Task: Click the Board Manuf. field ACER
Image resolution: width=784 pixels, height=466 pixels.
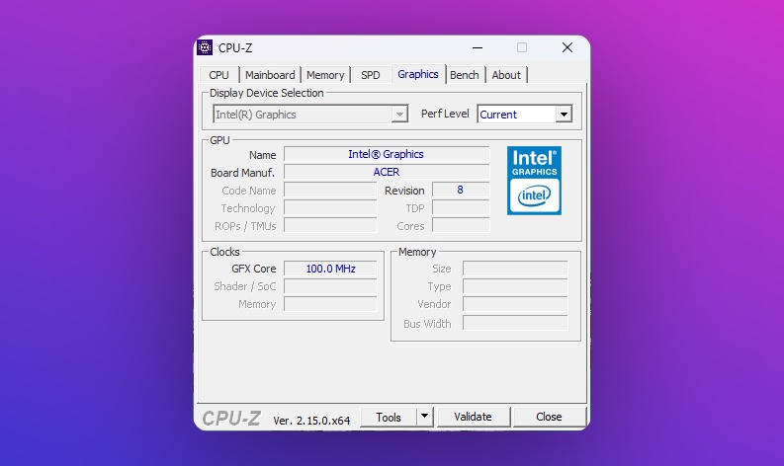Action: point(387,172)
